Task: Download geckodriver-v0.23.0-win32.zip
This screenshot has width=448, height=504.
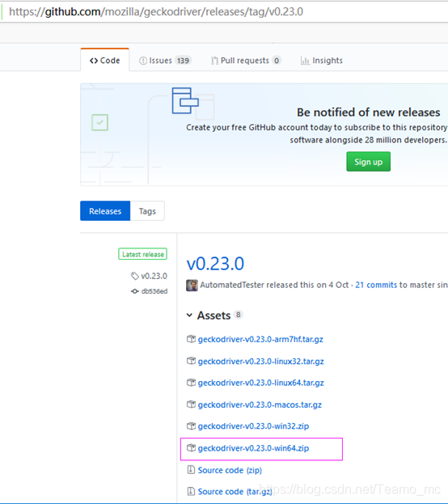Action: (253, 426)
